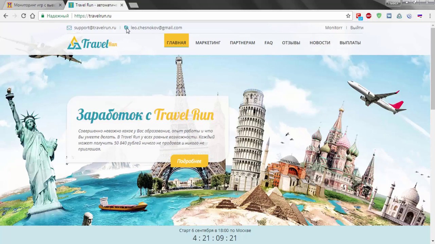Open the browser home page icon
The width and height of the screenshot is (435, 244).
[32, 16]
